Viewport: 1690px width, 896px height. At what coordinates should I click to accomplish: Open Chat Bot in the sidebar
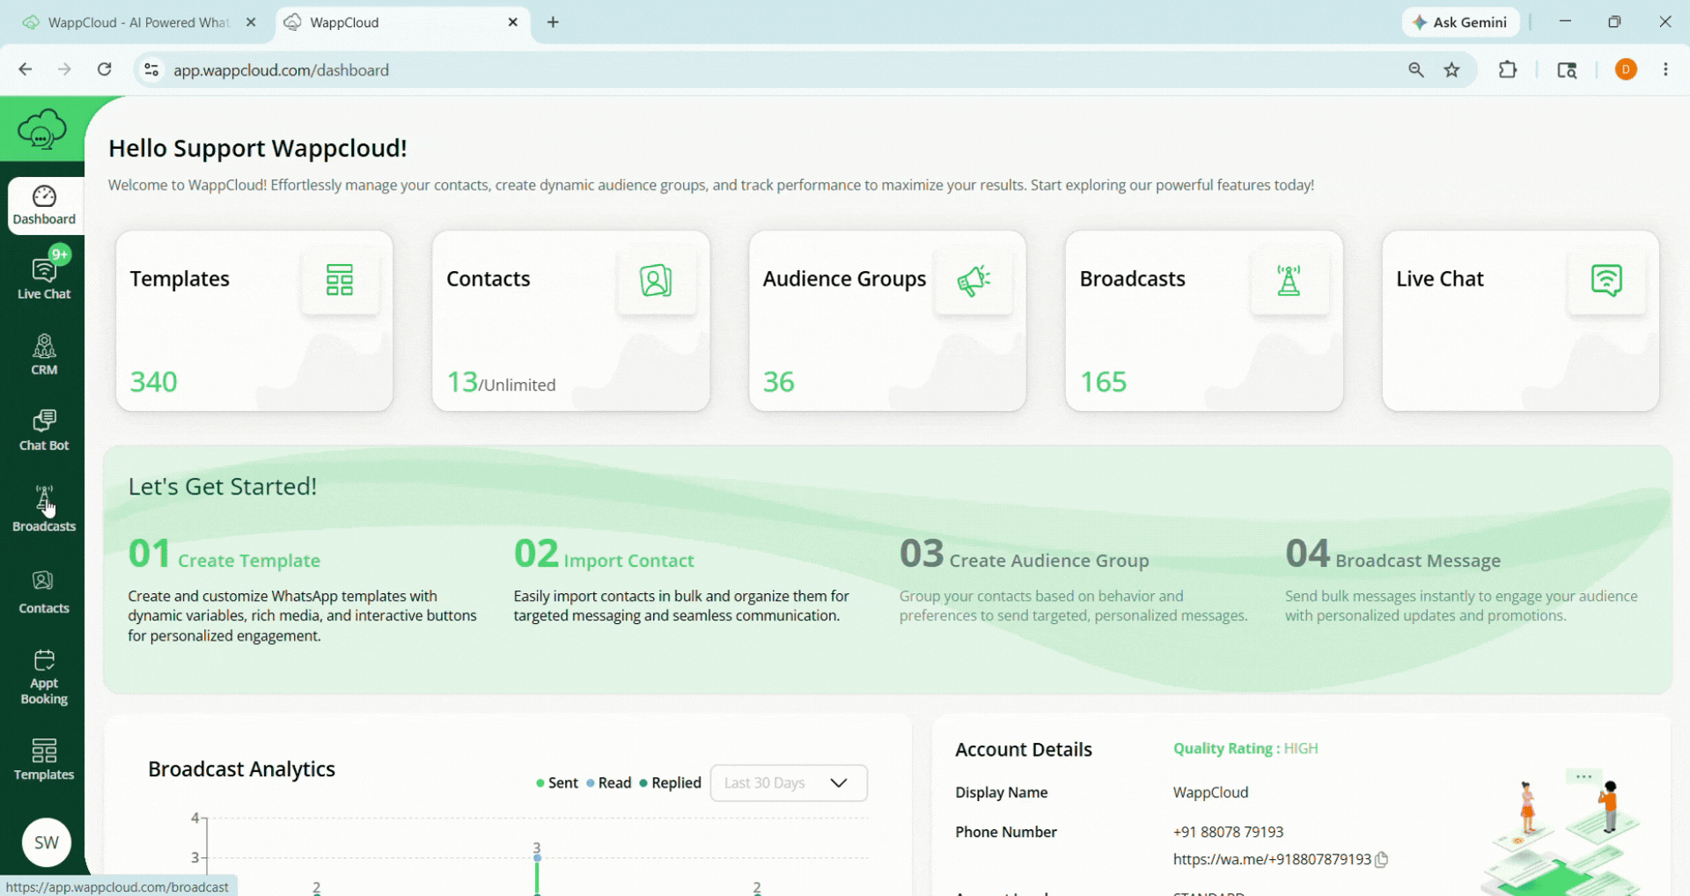(x=44, y=430)
